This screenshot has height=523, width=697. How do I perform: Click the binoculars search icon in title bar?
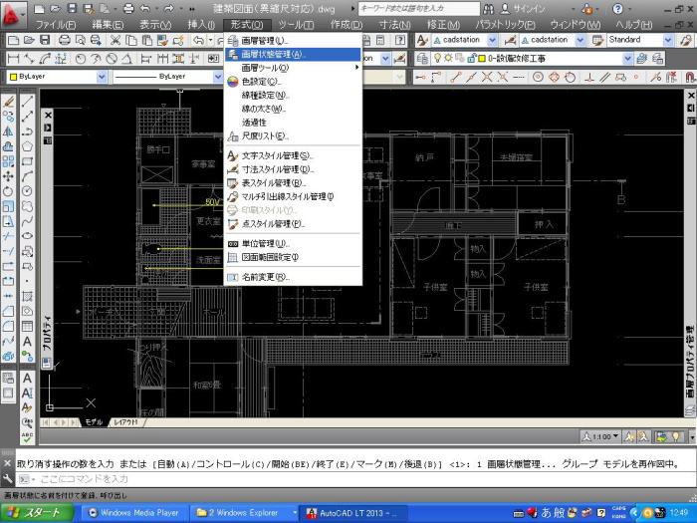point(489,8)
